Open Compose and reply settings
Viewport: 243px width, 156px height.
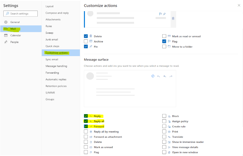61,13
